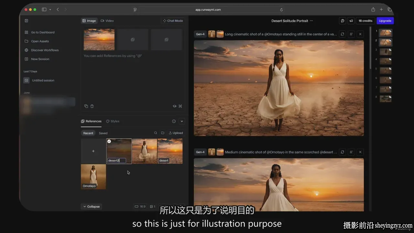Open Safari share icon
The width and height of the screenshot is (414, 233).
[373, 10]
